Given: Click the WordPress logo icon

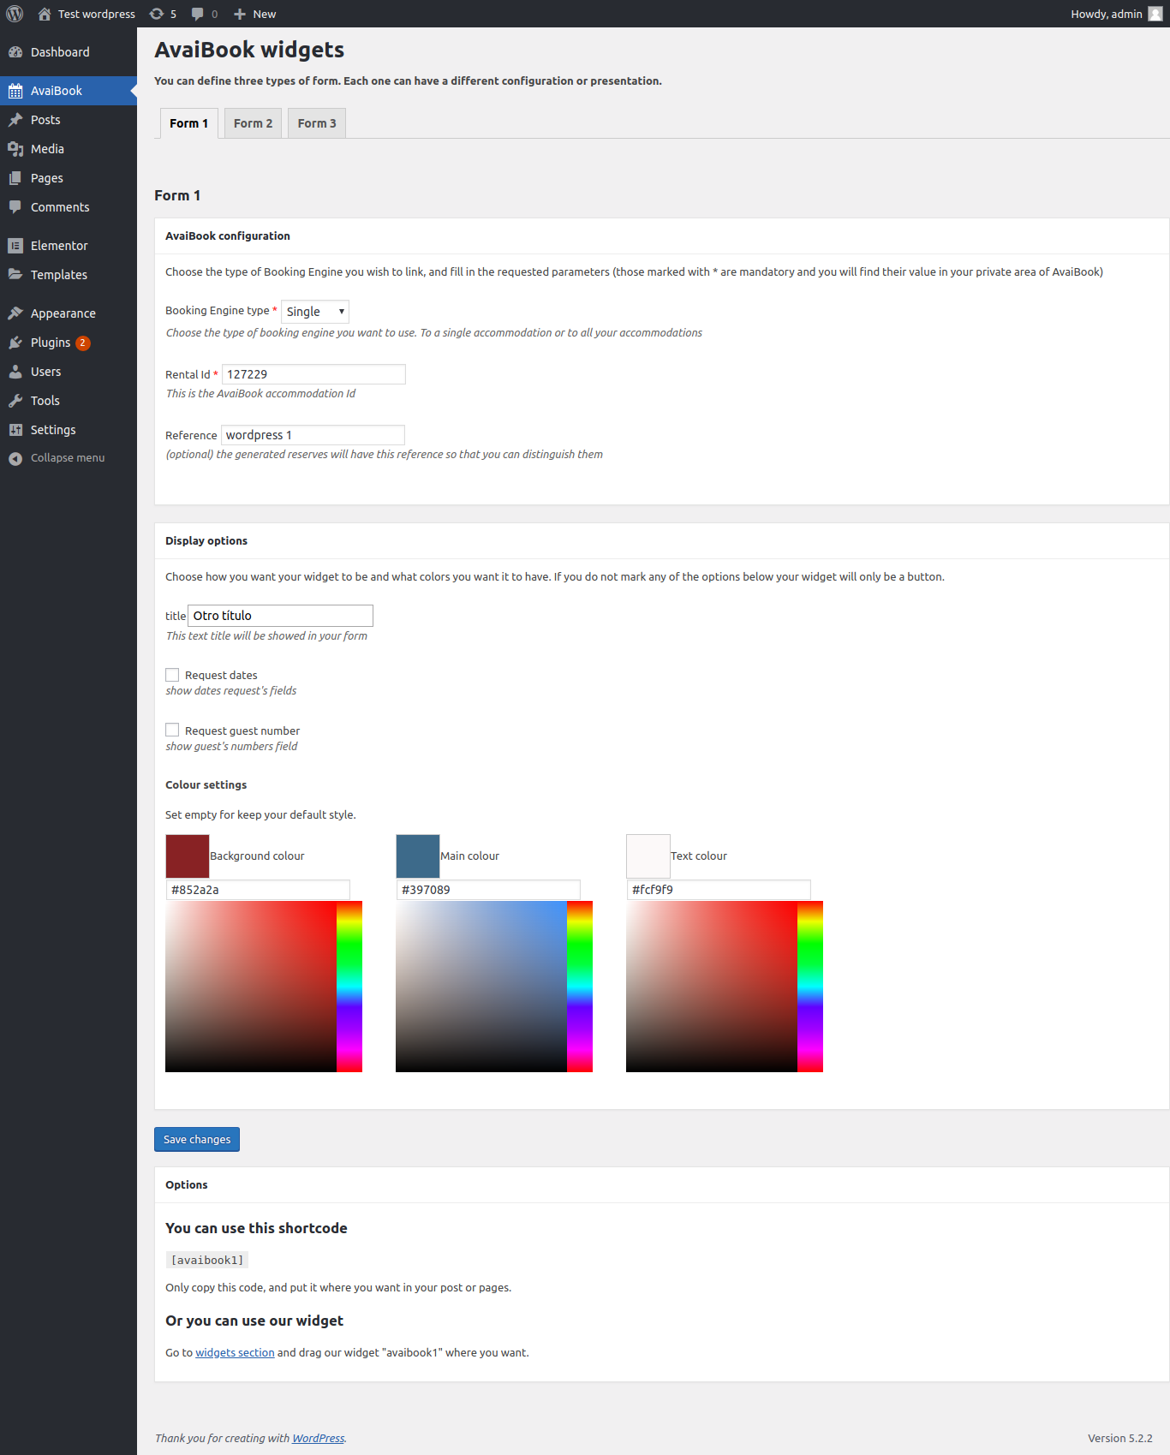Looking at the screenshot, I should (15, 14).
